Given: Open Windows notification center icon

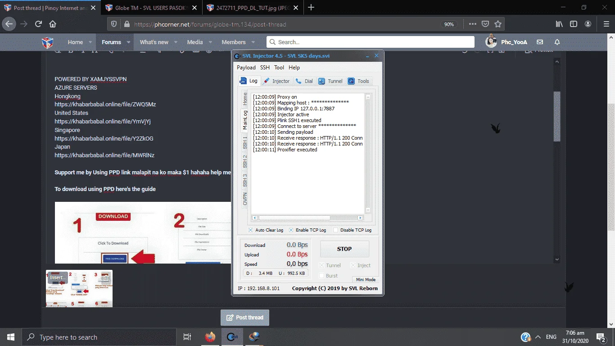Looking at the screenshot, I should coord(601,337).
